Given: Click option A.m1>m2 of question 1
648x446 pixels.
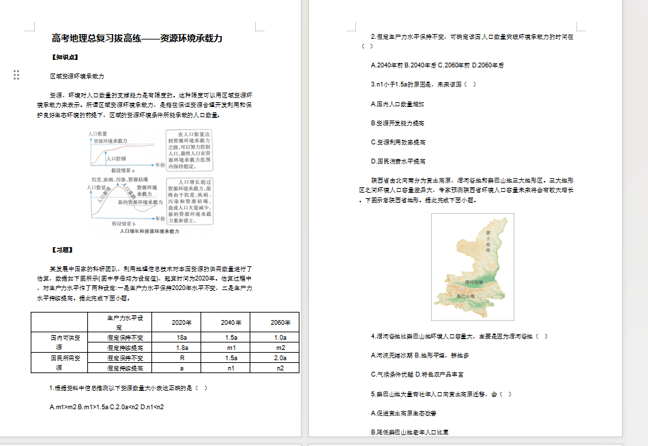Looking at the screenshot, I should [x=63, y=407].
